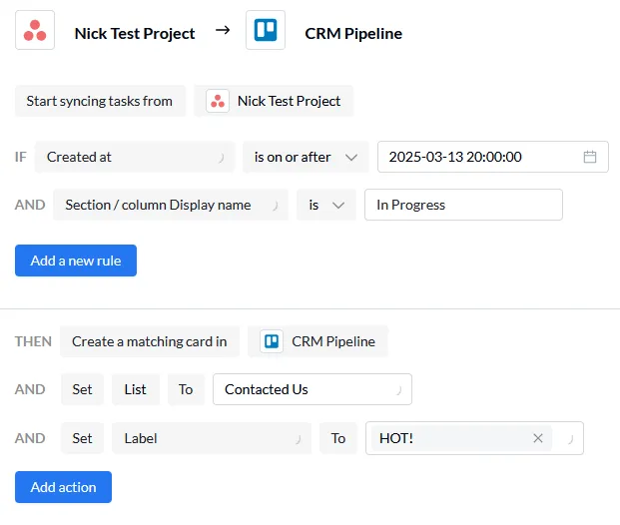Click the Asana icon beside Nick Test Project chip

point(218,101)
